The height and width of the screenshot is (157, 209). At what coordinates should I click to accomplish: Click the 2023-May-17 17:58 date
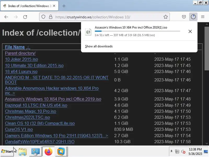point(172,142)
